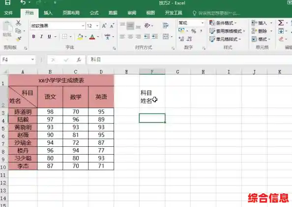Click increase decimal places icon
The height and width of the screenshot is (207, 292).
pos(181,39)
